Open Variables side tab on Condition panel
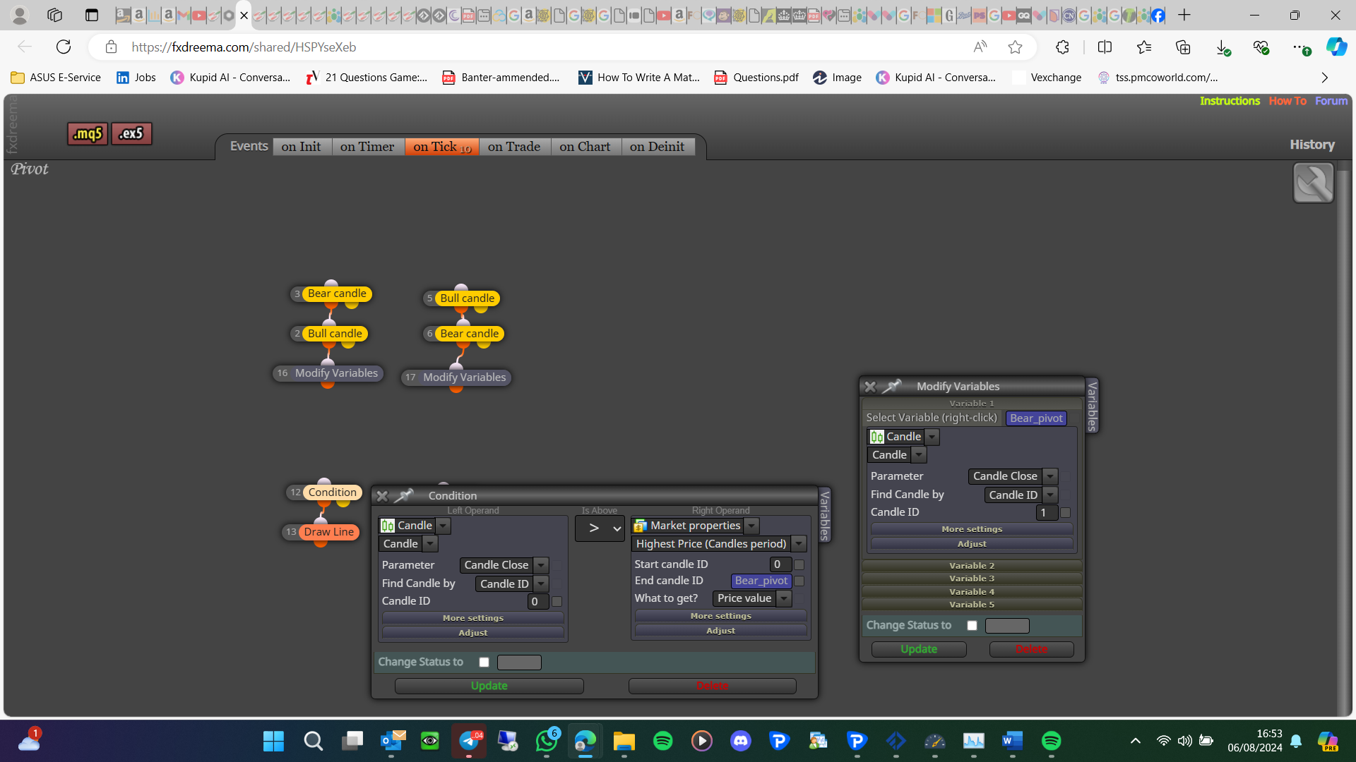 coord(824,516)
